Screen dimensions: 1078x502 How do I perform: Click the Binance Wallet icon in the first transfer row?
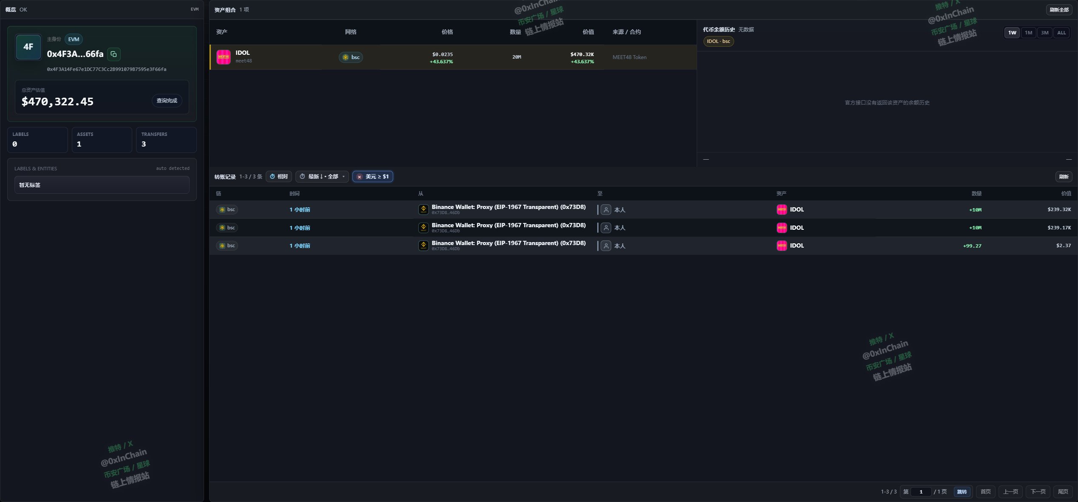tap(423, 209)
